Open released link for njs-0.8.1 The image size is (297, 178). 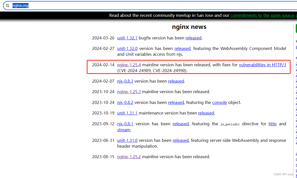[x=181, y=124]
